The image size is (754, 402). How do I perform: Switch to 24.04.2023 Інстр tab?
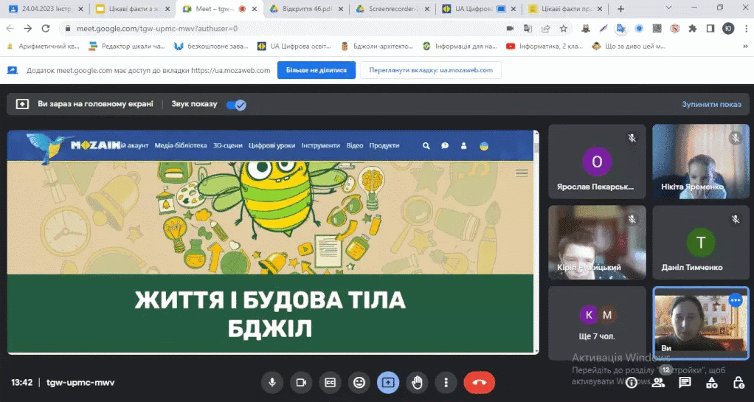coord(46,9)
